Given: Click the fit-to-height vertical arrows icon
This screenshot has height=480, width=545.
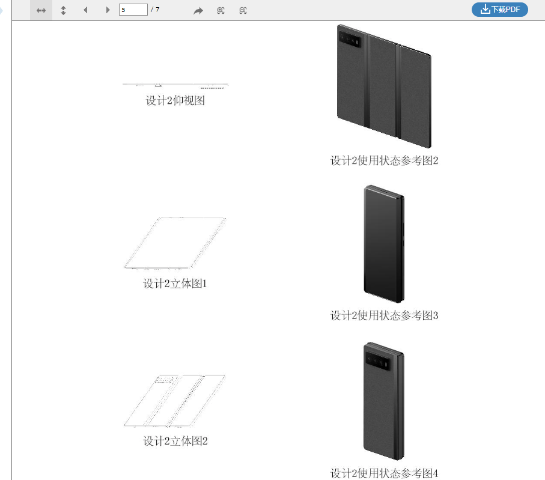Looking at the screenshot, I should pyautogui.click(x=63, y=10).
